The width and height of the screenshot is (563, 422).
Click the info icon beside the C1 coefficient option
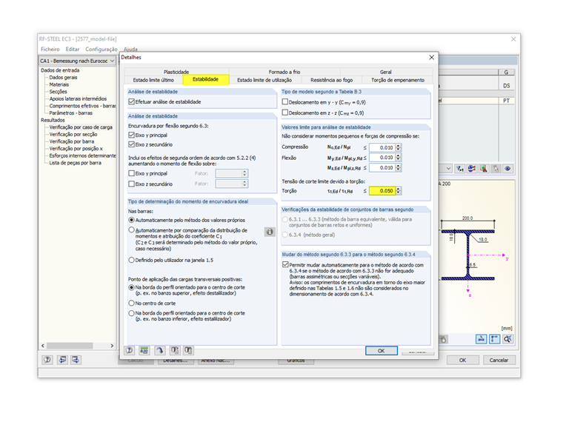click(270, 232)
